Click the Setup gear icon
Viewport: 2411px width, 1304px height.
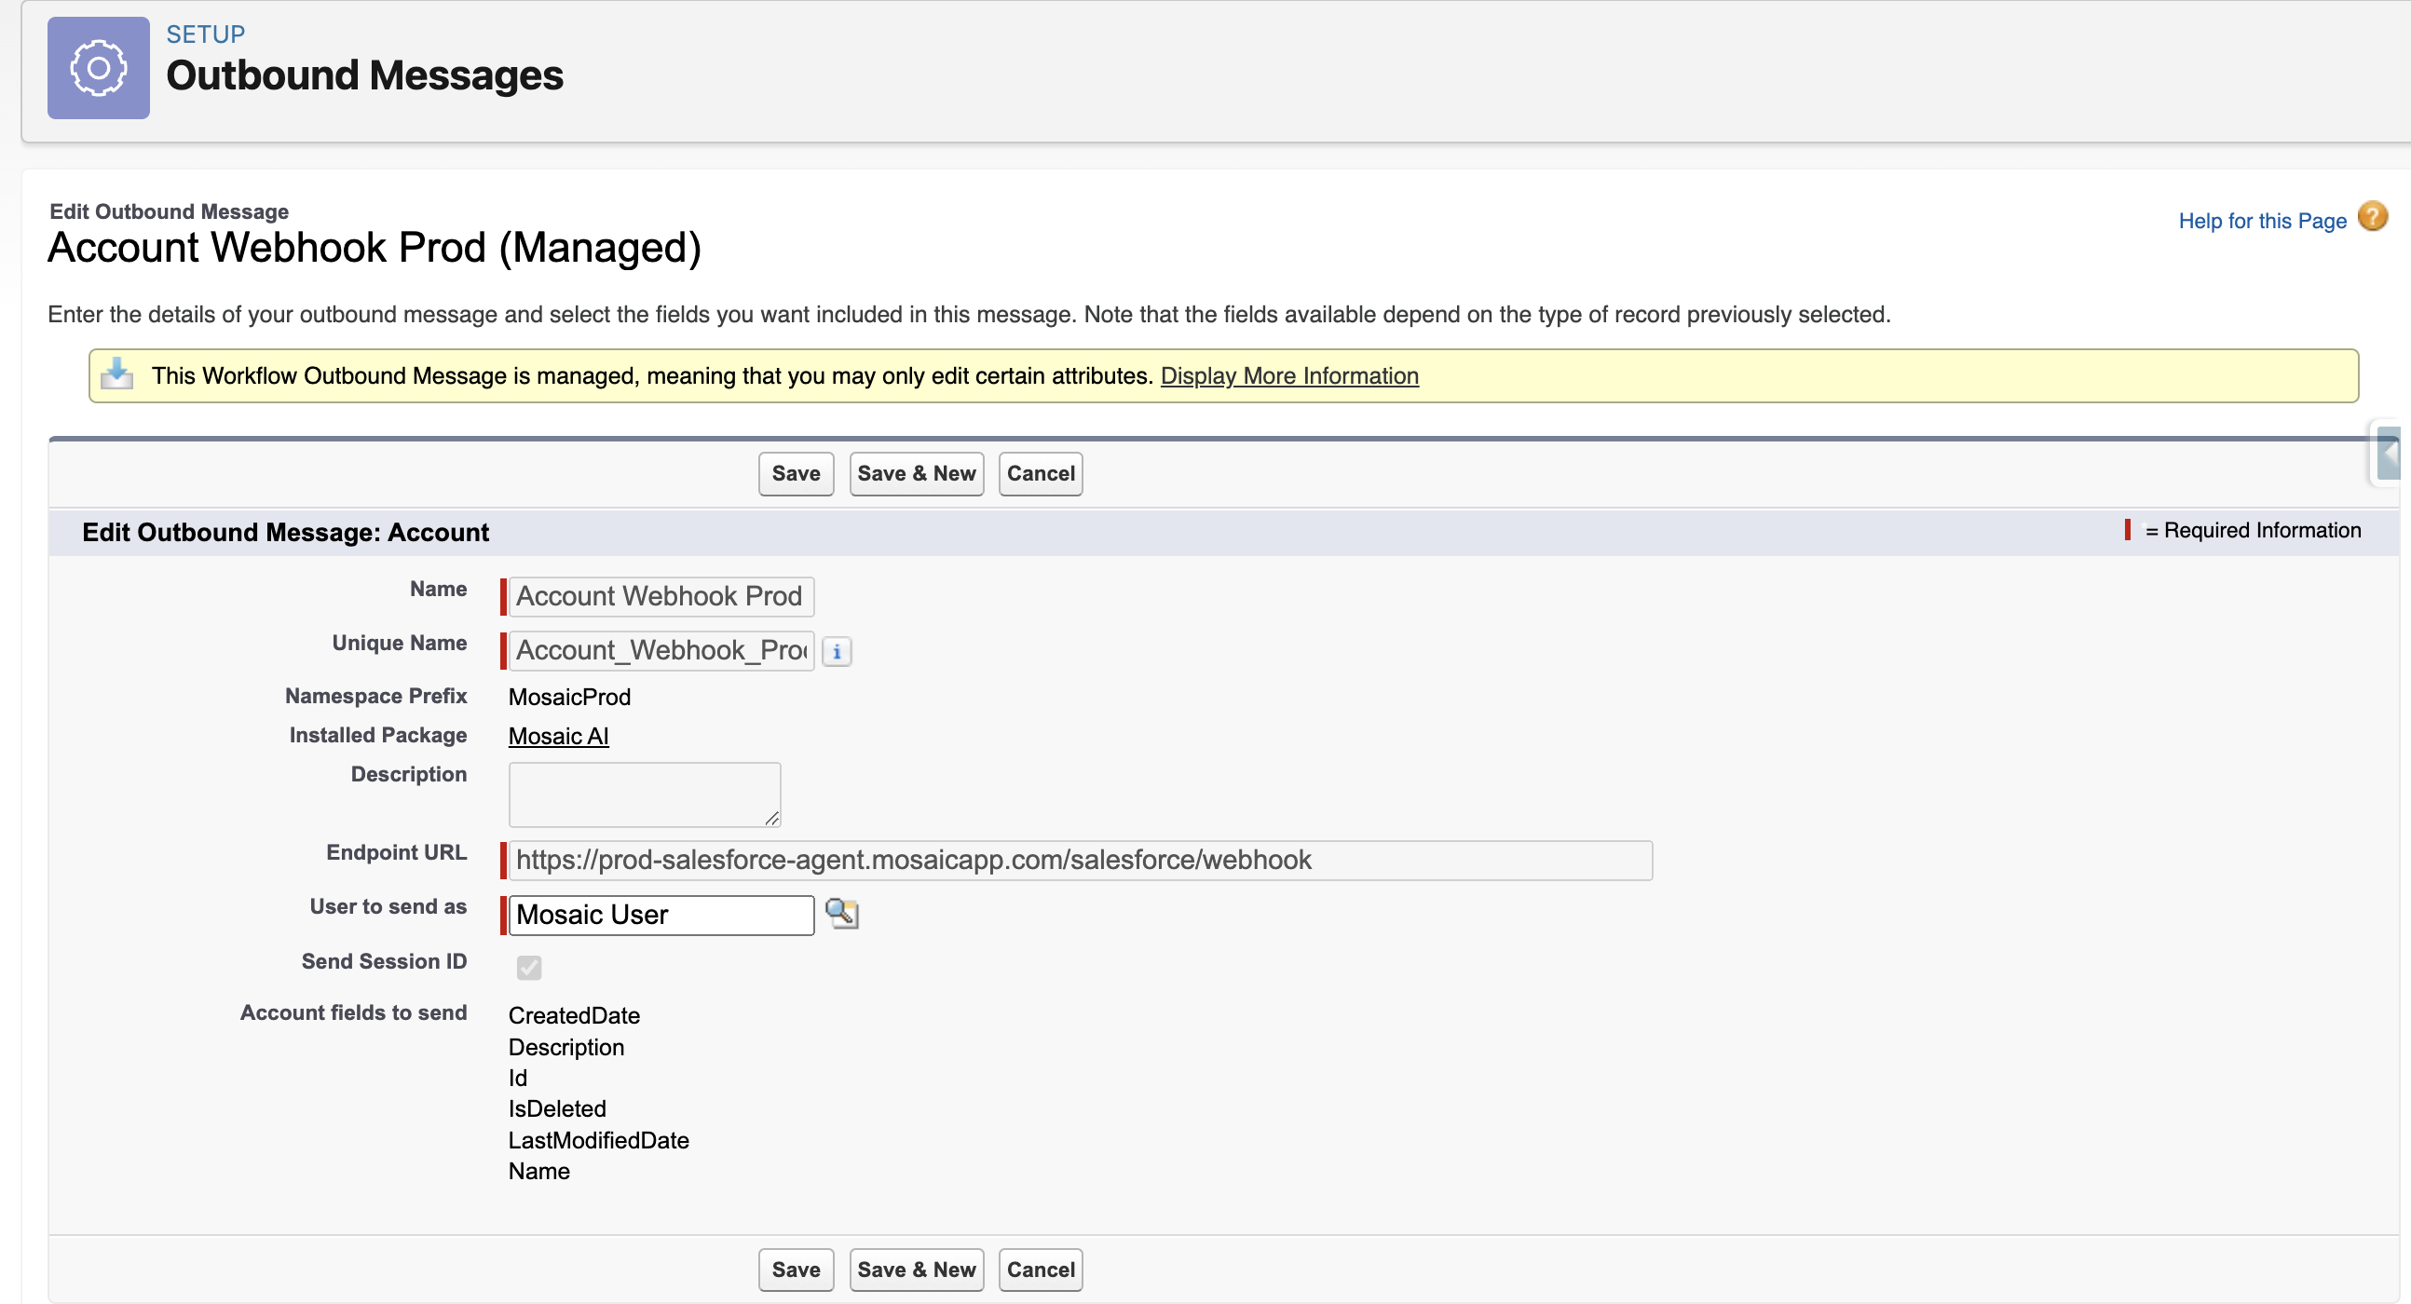point(98,67)
